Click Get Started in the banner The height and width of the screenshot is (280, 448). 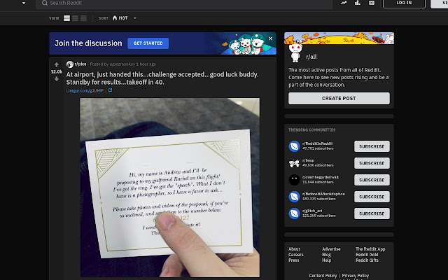148,43
